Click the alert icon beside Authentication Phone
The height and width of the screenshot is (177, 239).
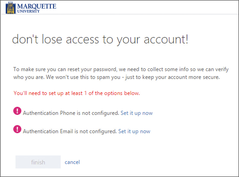[x=17, y=111]
